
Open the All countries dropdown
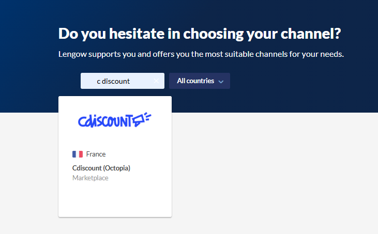tap(200, 81)
